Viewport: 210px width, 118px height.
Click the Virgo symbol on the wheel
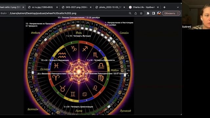coord(101,78)
